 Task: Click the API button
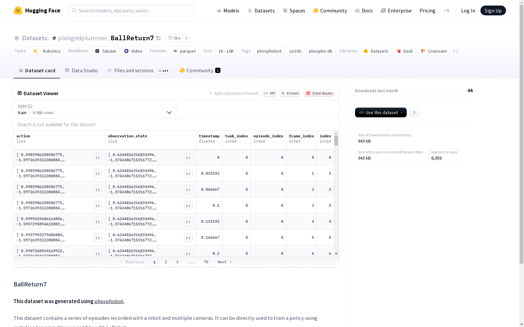point(270,93)
